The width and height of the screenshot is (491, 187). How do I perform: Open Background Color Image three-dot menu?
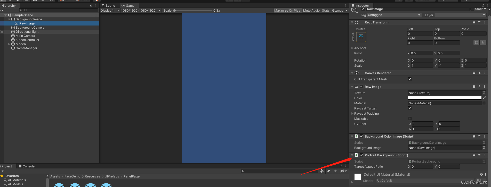click(x=484, y=137)
